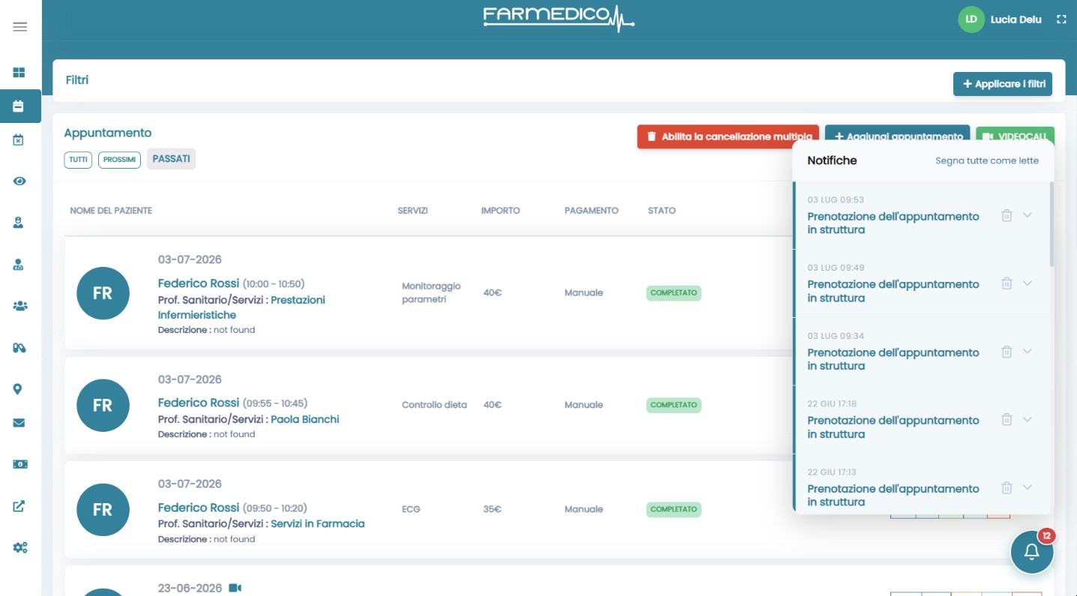This screenshot has height=596, width=1077.
Task: Open the hamburger sidebar menu
Action: click(20, 27)
